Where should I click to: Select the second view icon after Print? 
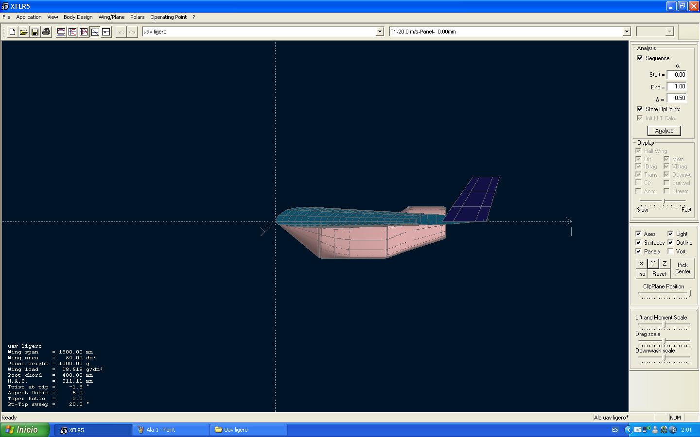(x=72, y=32)
